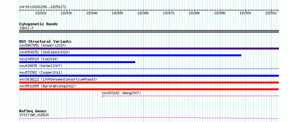The height and width of the screenshot is (122, 288).
Task: Open the DGV Structural Variants track title
Action: pyautogui.click(x=45, y=41)
